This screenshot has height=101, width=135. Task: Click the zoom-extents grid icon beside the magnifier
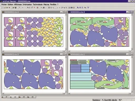(x=44, y=8)
